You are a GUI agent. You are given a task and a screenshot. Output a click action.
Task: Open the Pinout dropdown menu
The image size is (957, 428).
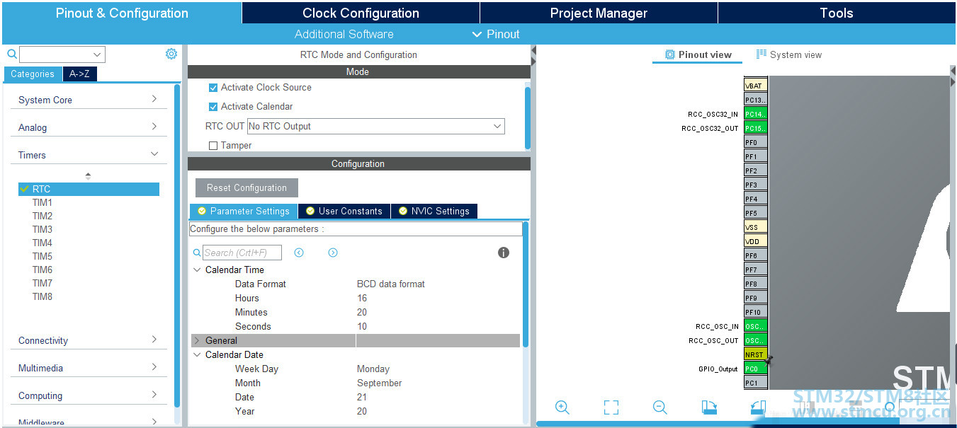(x=496, y=34)
